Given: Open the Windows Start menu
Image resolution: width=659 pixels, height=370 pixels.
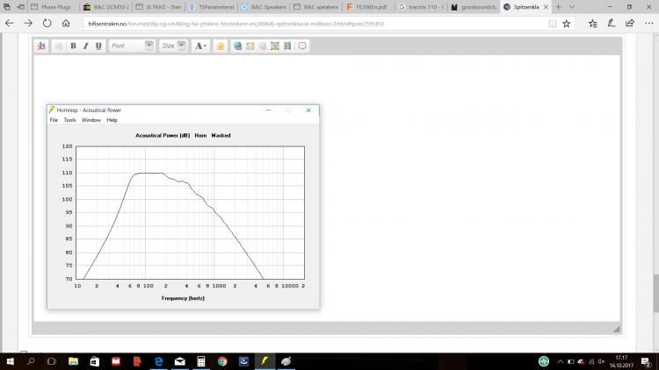Looking at the screenshot, I should coord(10,361).
